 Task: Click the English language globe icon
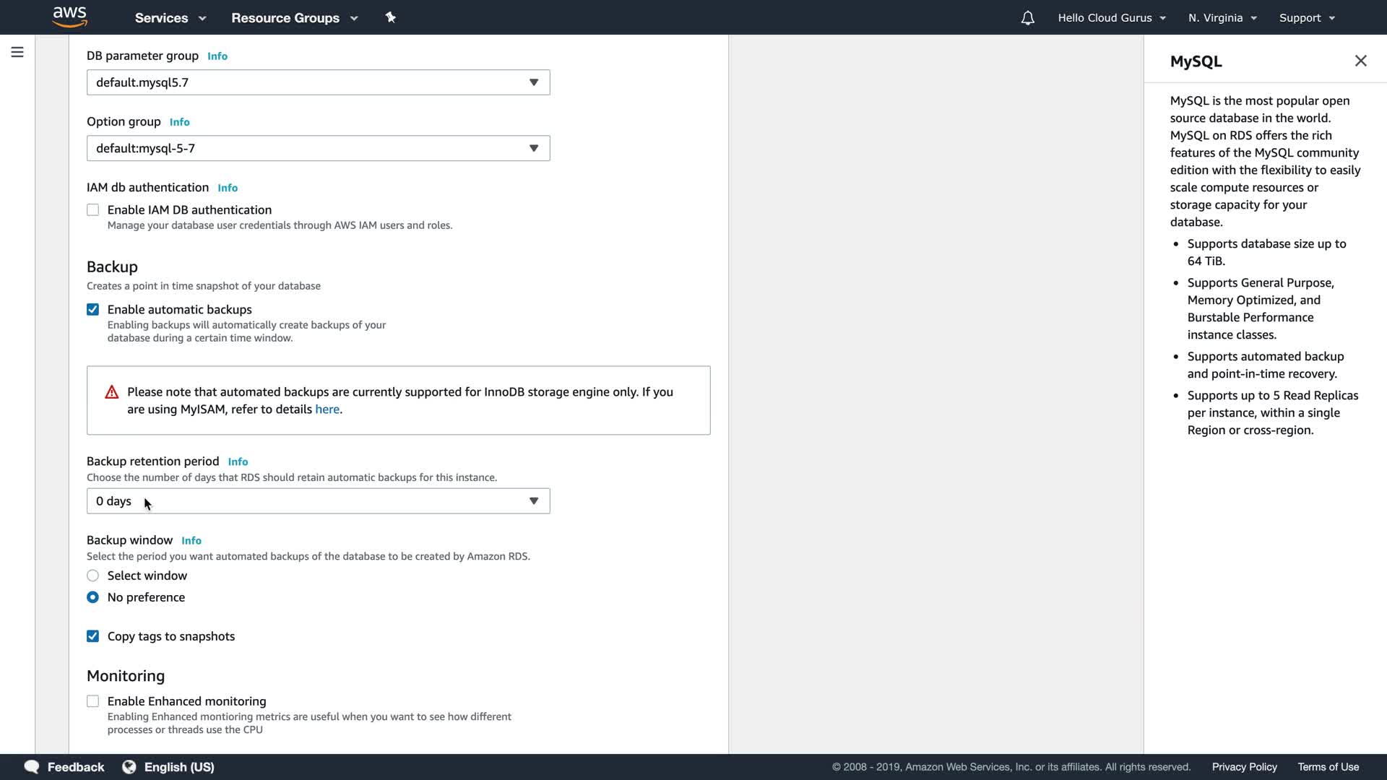coord(129,766)
